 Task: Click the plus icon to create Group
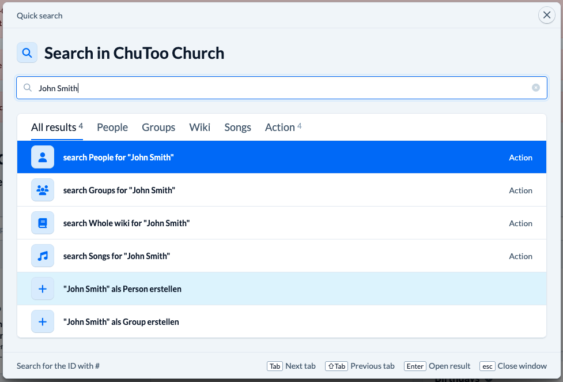pos(43,322)
